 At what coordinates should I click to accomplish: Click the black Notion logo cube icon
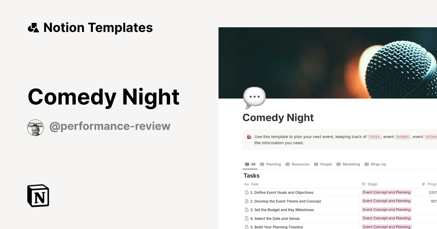pos(38,196)
